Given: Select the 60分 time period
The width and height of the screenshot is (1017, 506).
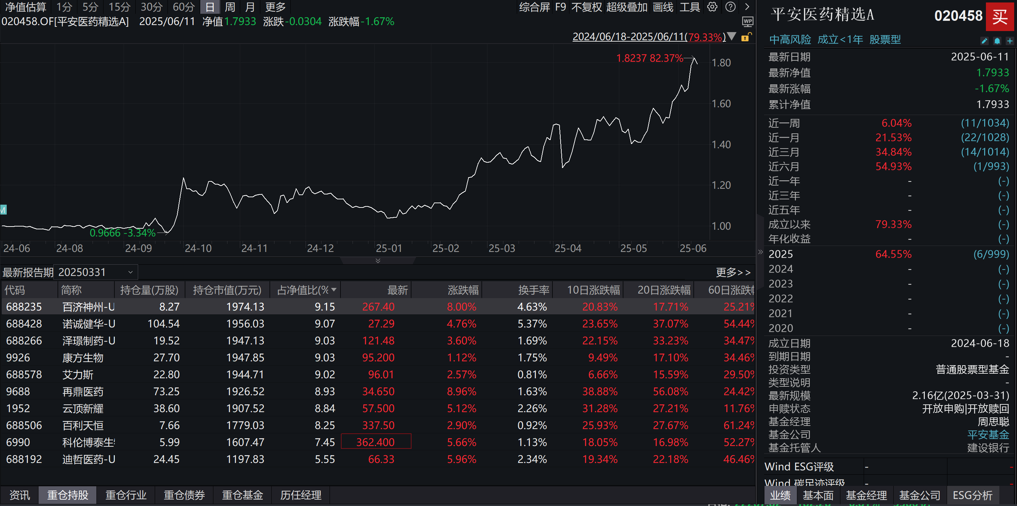Looking at the screenshot, I should click(x=184, y=7).
